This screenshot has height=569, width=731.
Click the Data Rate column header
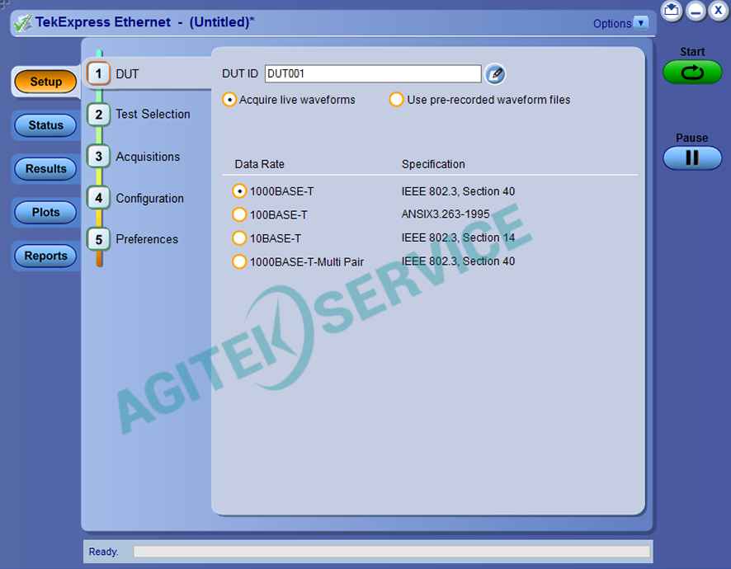pos(259,164)
